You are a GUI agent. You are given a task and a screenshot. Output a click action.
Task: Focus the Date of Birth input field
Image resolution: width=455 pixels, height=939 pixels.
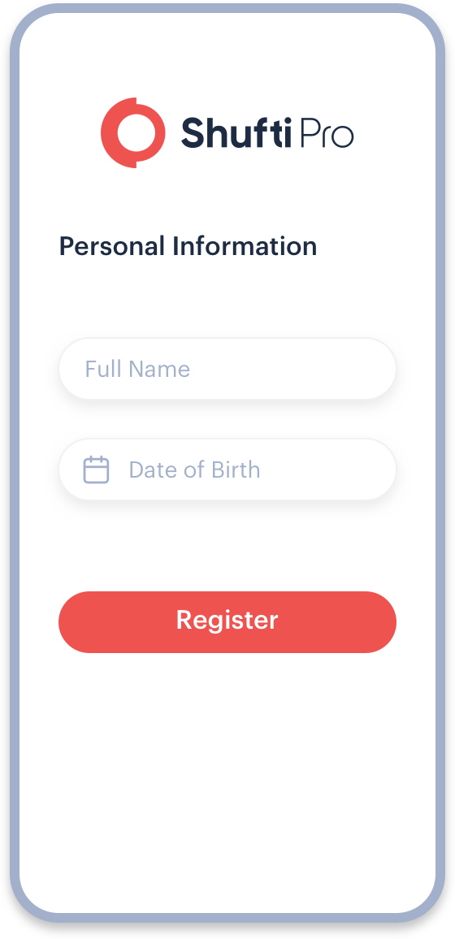pyautogui.click(x=227, y=469)
